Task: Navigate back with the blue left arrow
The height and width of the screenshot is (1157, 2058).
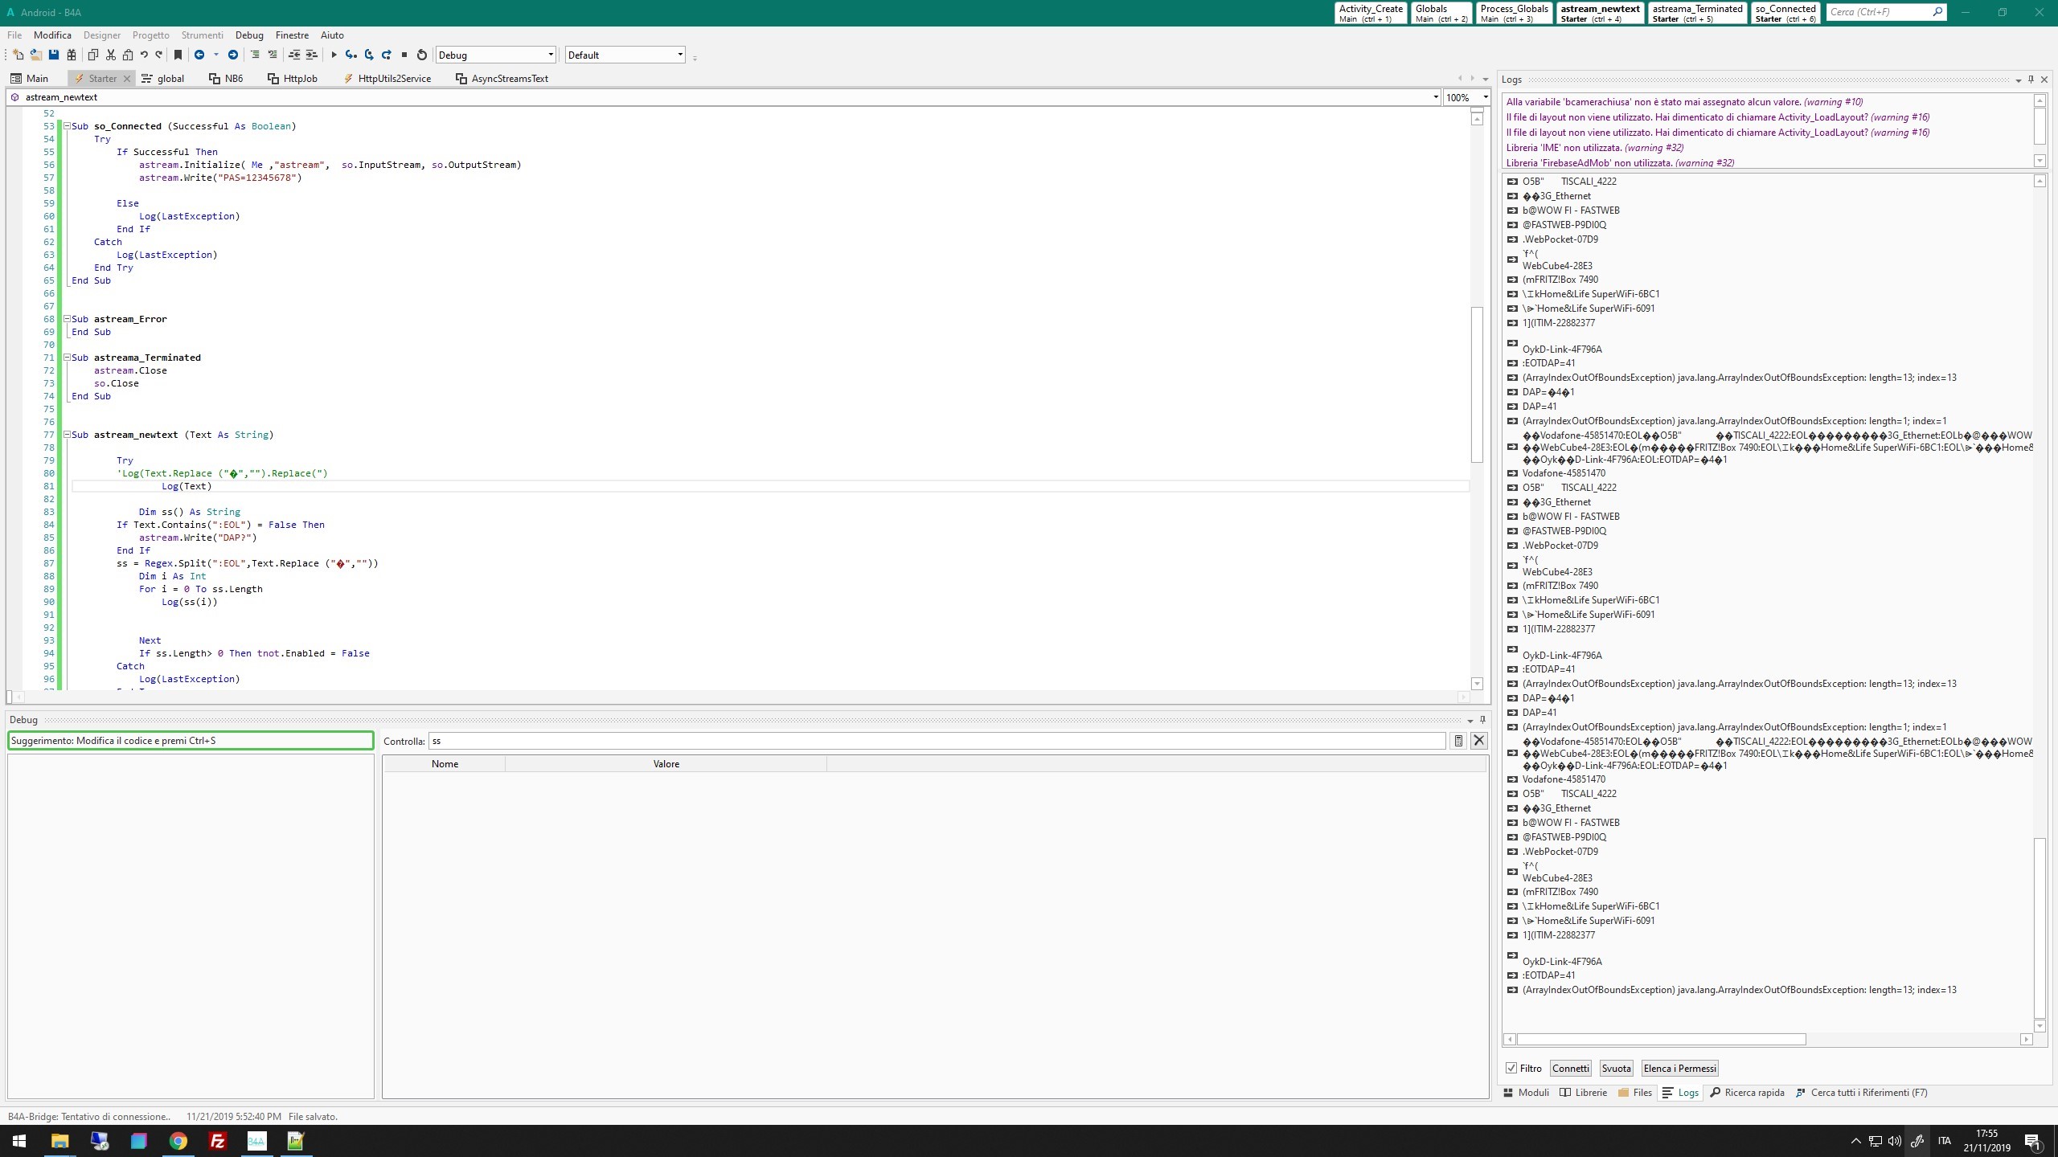Action: [199, 55]
